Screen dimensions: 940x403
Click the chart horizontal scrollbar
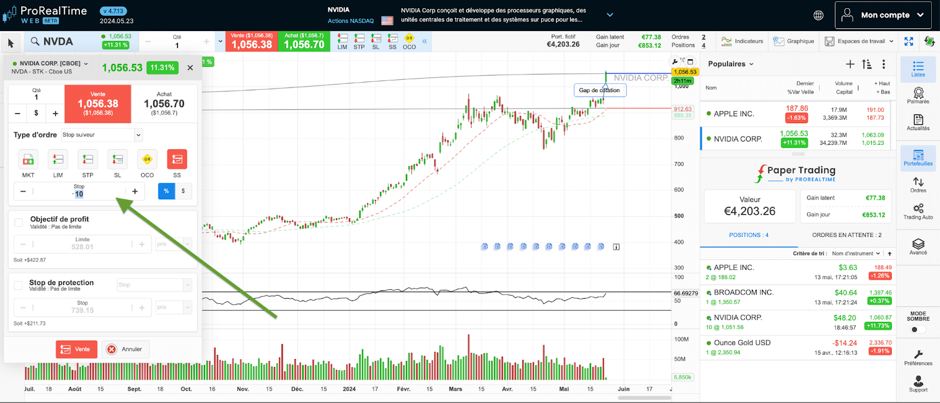click(644, 398)
